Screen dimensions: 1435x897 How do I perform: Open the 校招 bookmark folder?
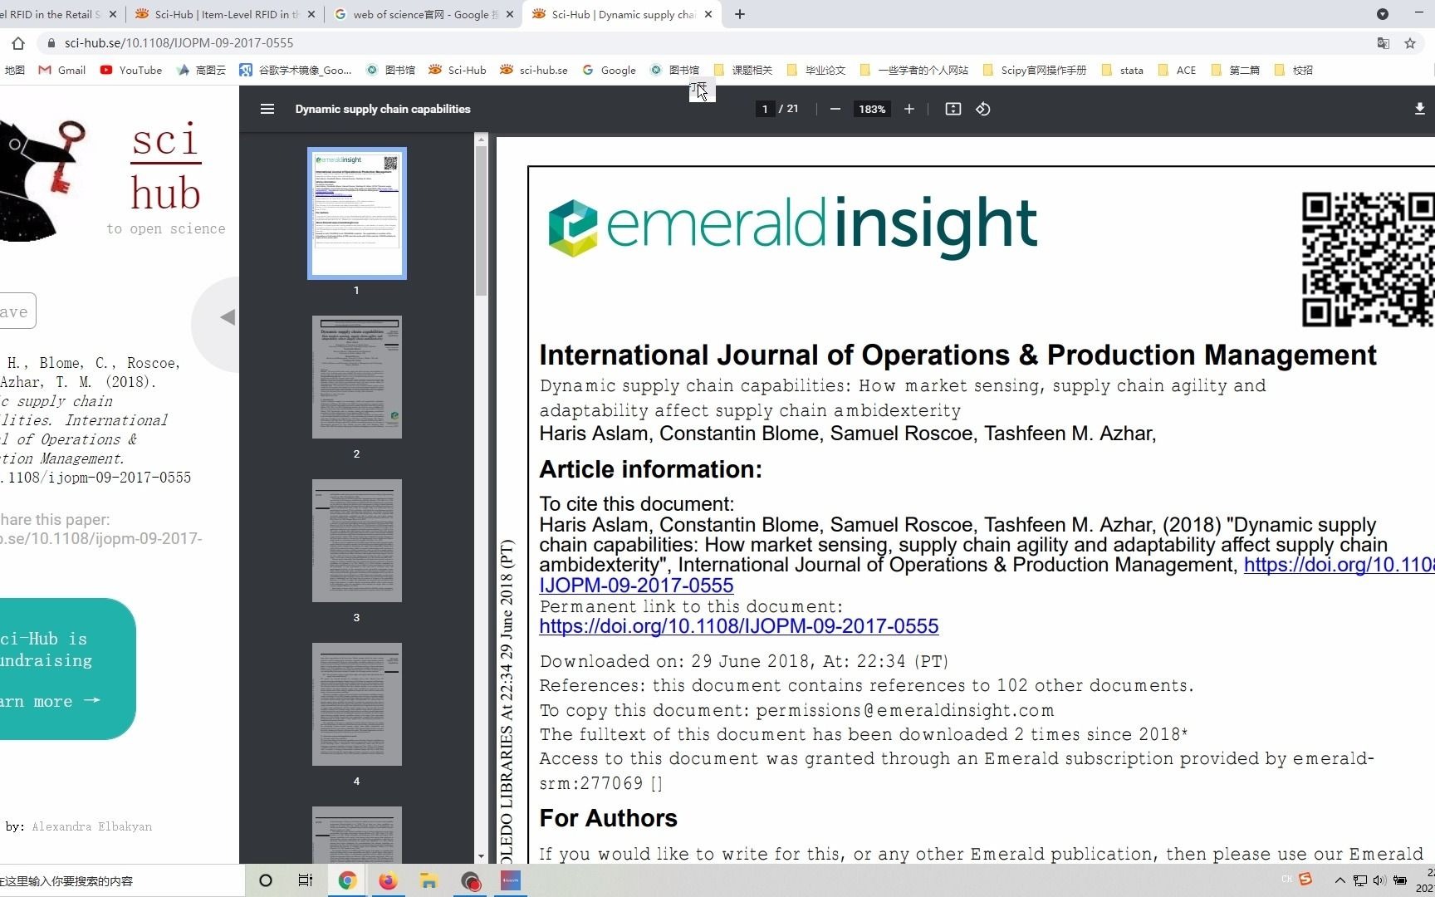coord(1294,70)
